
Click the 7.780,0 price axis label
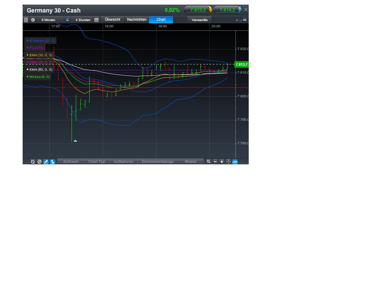[x=243, y=143]
